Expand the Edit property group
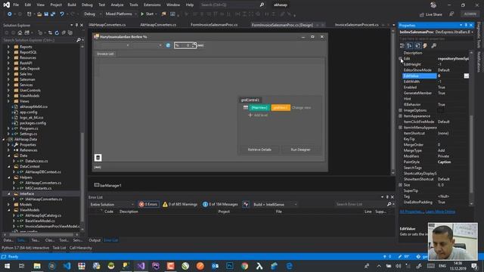 pos(400,59)
